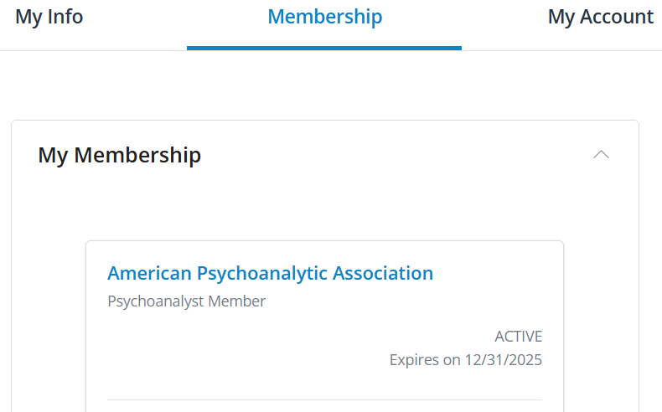
Task: Open the American Psychoanalytic Association link
Action: point(270,273)
